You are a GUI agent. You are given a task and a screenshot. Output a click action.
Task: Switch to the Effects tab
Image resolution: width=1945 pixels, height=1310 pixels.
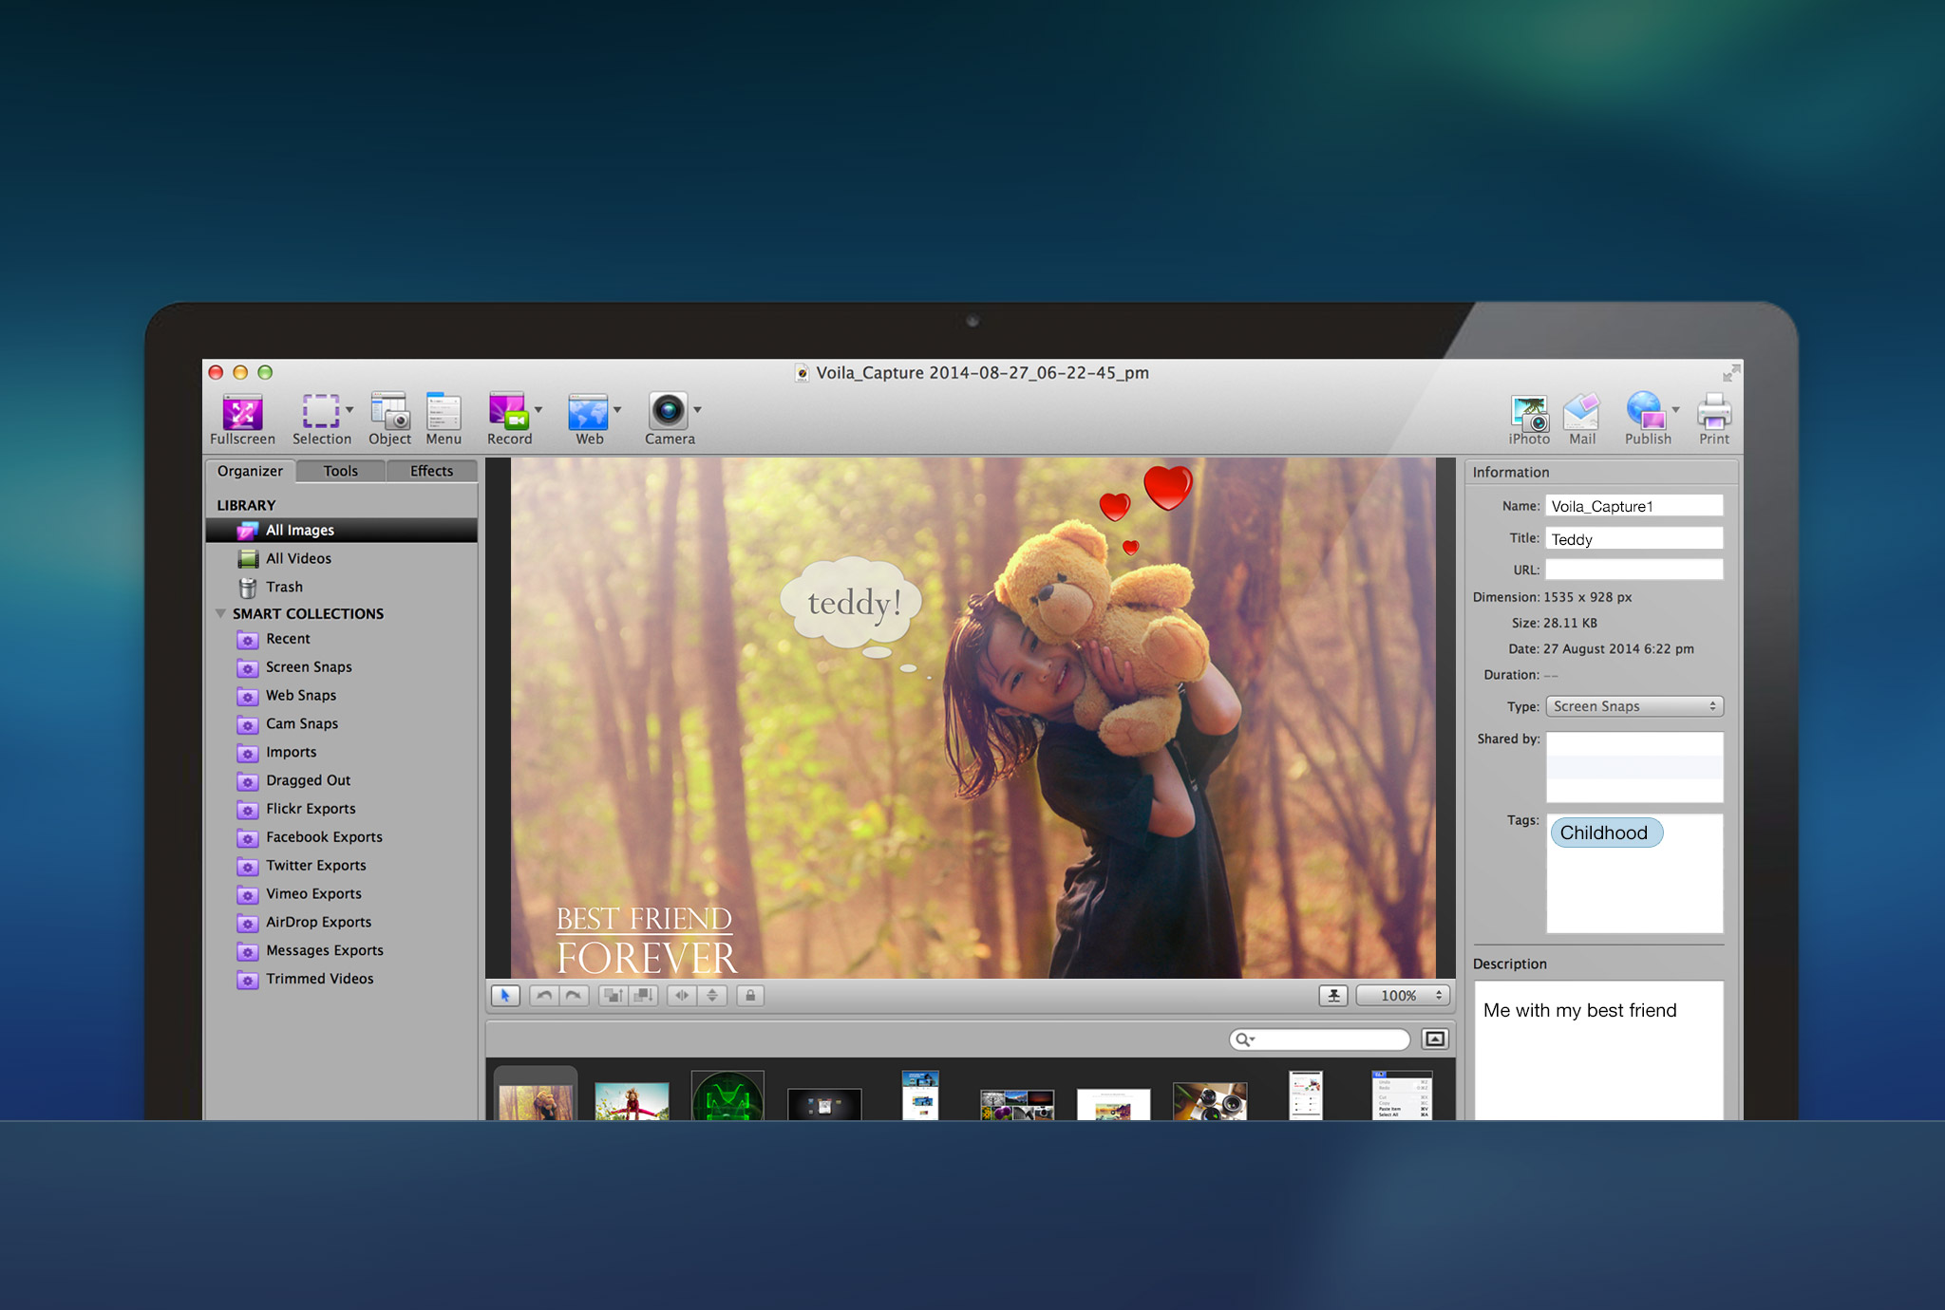pyautogui.click(x=430, y=471)
